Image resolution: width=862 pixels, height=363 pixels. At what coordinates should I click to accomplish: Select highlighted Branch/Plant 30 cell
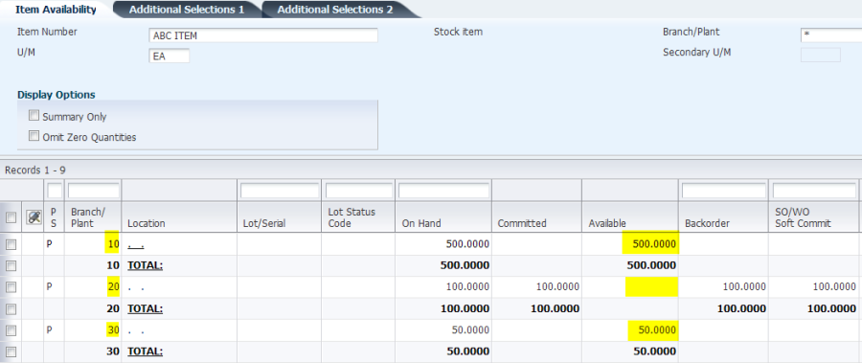coord(113,330)
